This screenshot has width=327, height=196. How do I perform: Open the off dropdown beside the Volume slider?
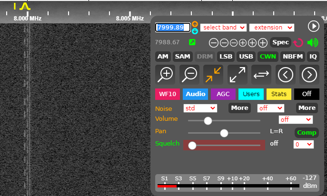[296, 120]
